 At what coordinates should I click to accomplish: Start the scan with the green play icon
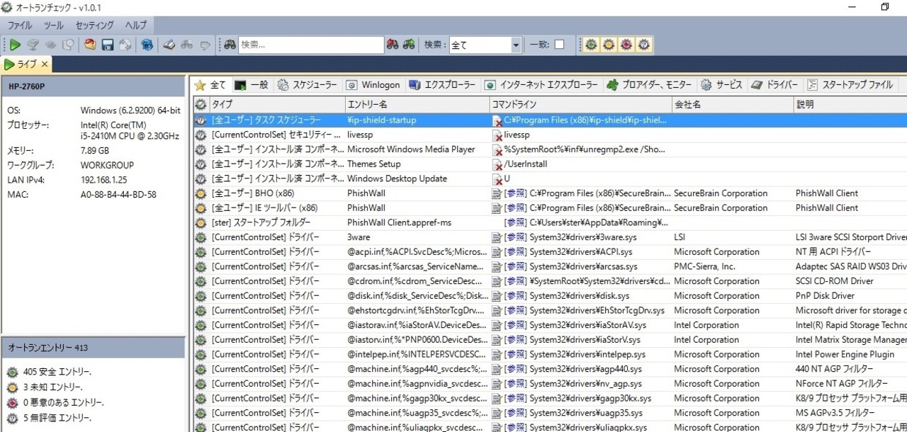click(14, 45)
